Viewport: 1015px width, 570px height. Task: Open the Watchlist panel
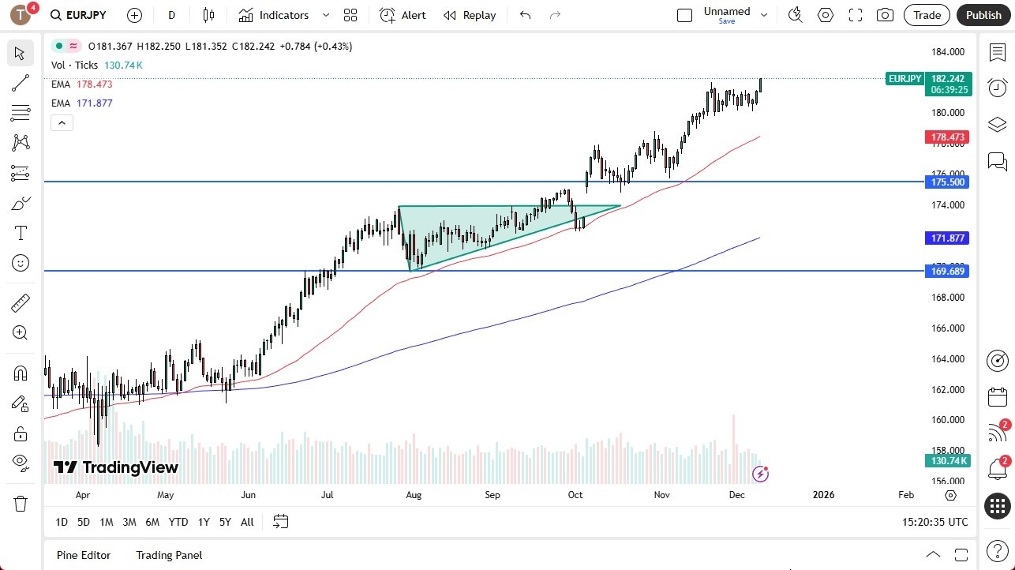point(997,51)
